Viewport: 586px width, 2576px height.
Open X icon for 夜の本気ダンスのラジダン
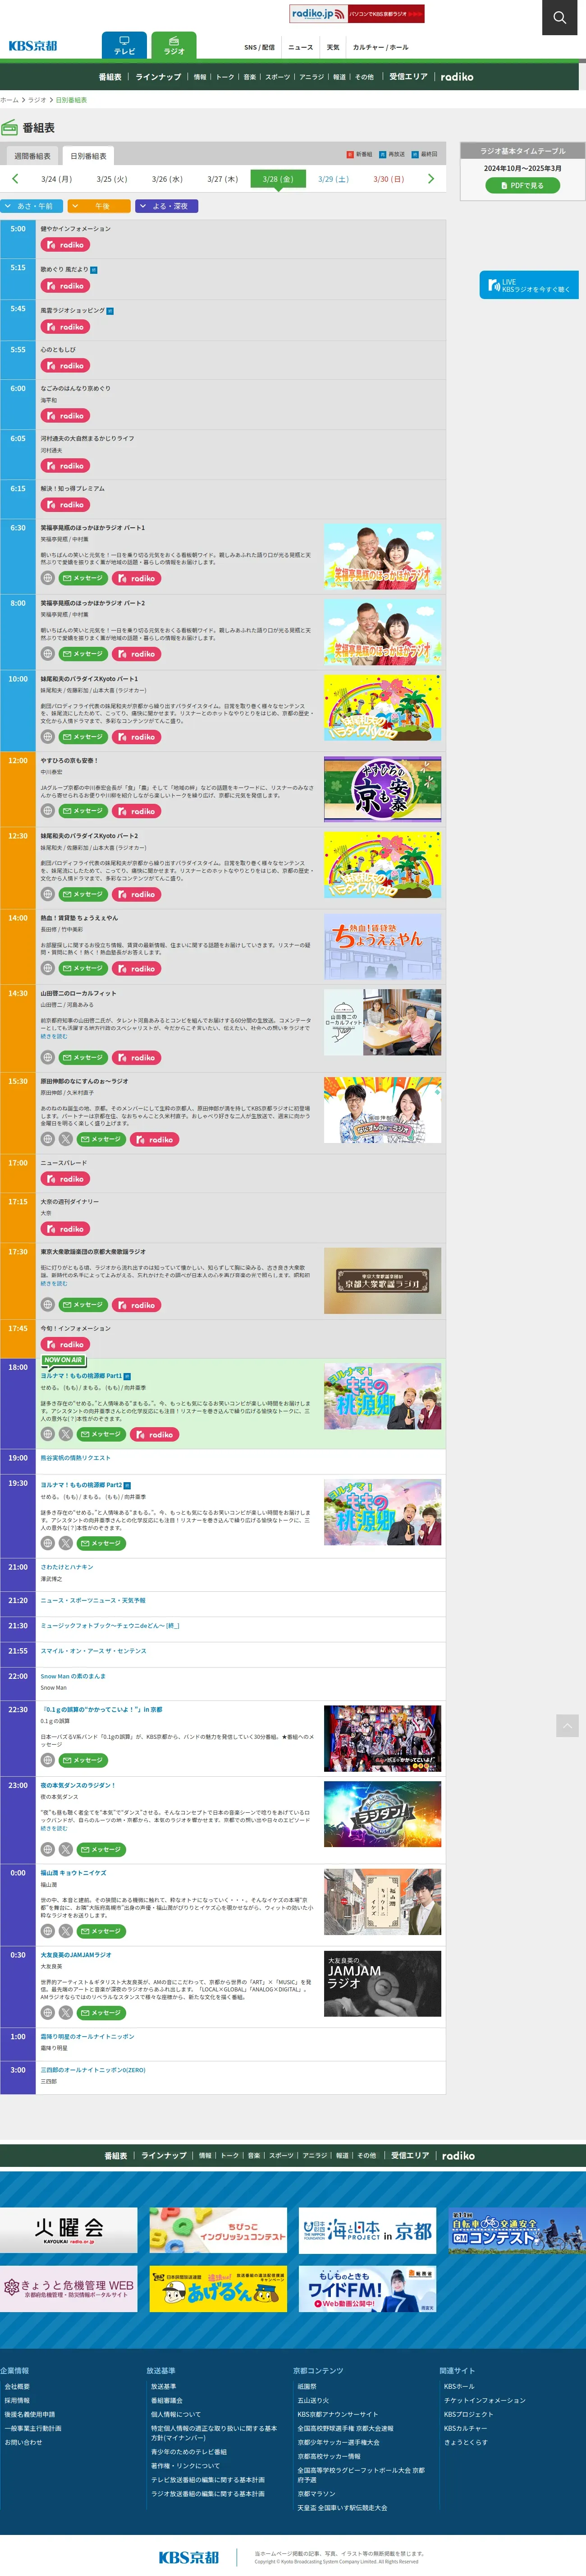click(65, 1849)
